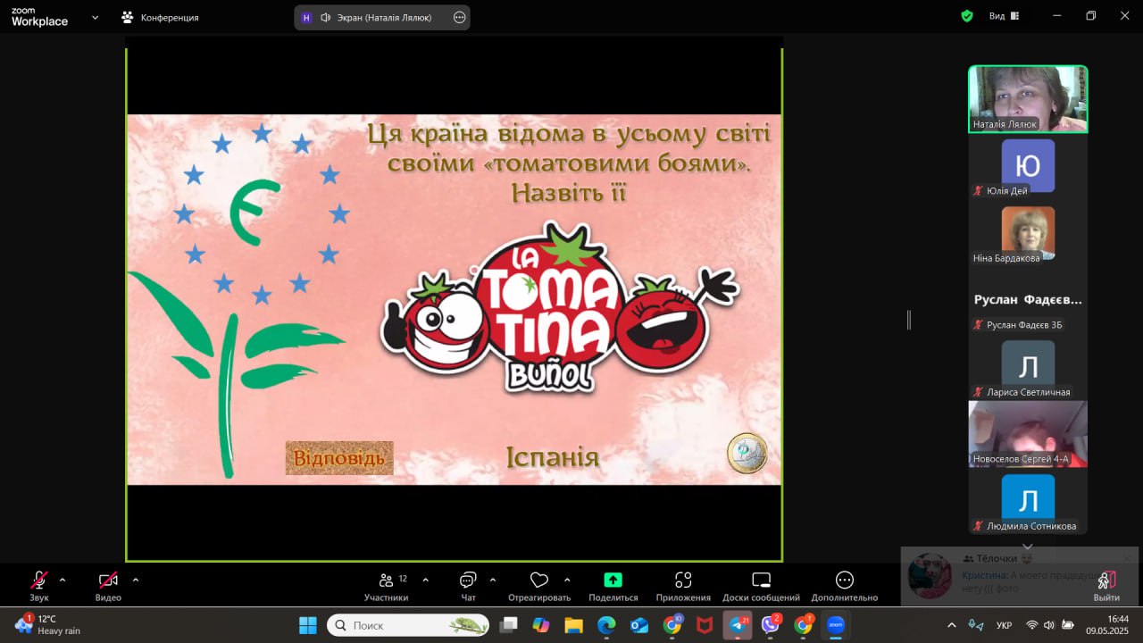Image resolution: width=1143 pixels, height=643 pixels.
Task: Leave the meeting with Выйти
Action: tap(1106, 586)
